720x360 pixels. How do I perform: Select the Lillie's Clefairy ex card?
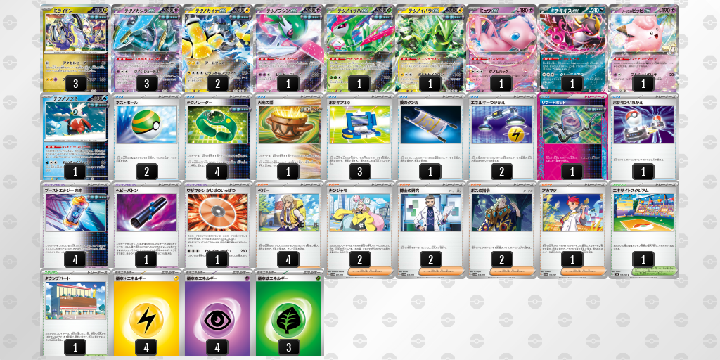click(643, 48)
